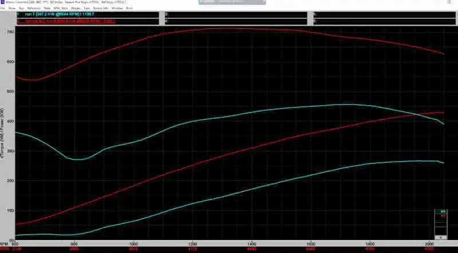Click the cyan entry in the legend box
The height and width of the screenshot is (253, 458).
click(443, 211)
